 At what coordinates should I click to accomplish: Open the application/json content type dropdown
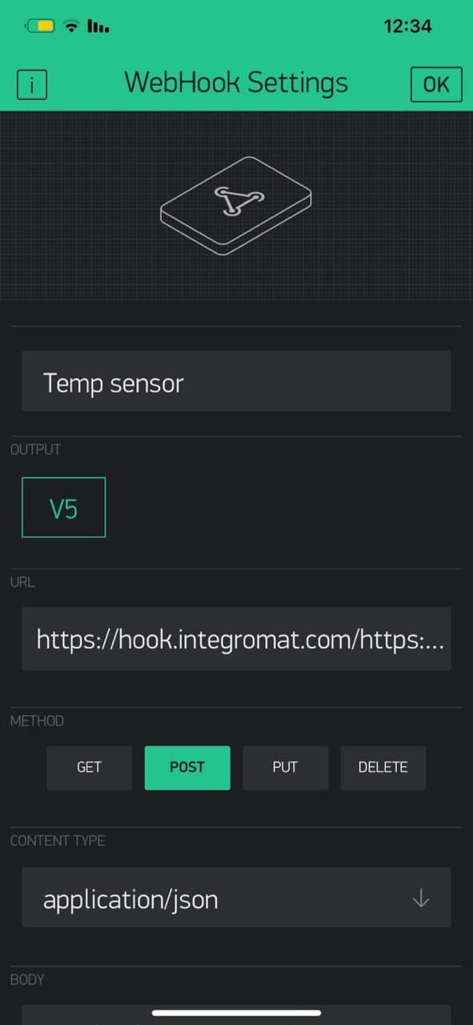pyautogui.click(x=236, y=898)
